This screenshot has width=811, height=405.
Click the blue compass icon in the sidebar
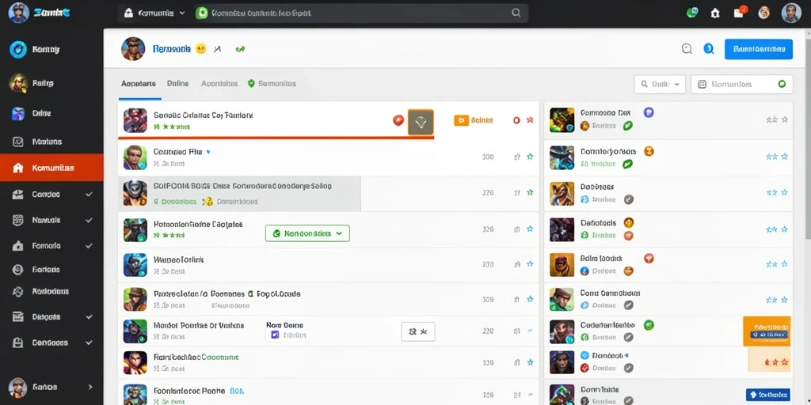(18, 49)
